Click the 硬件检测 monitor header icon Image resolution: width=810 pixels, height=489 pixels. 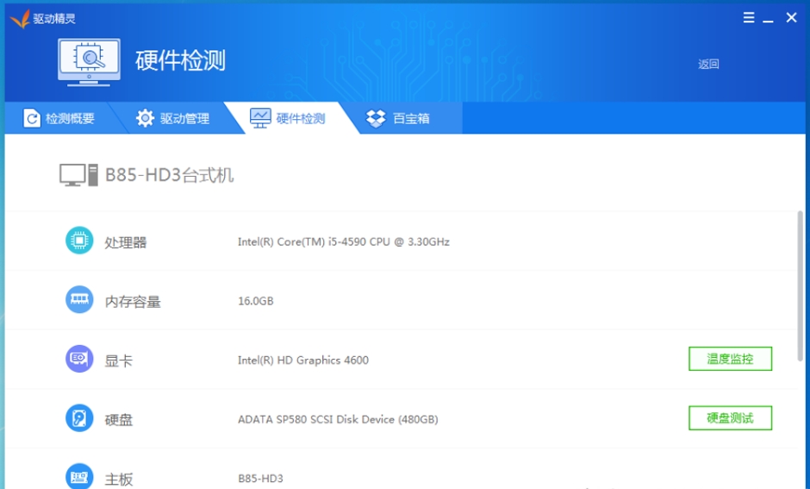click(x=90, y=62)
